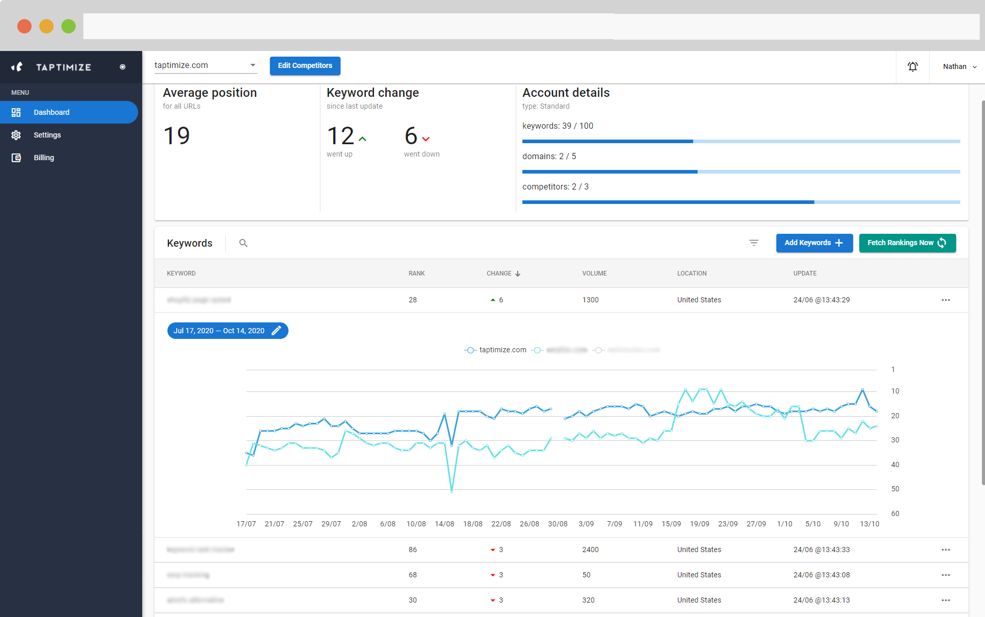Sort by the KEYWORD column header
This screenshot has width=985, height=617.
tap(181, 273)
